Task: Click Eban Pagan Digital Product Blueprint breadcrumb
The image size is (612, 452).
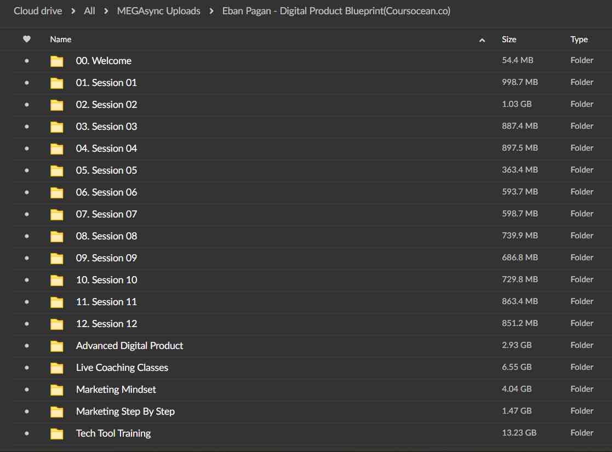Action: click(336, 11)
